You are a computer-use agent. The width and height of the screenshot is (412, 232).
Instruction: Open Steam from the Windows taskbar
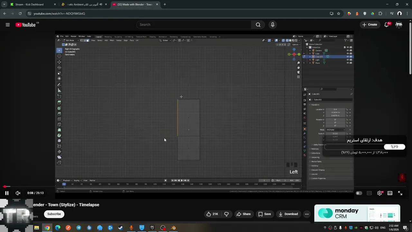pos(121,228)
